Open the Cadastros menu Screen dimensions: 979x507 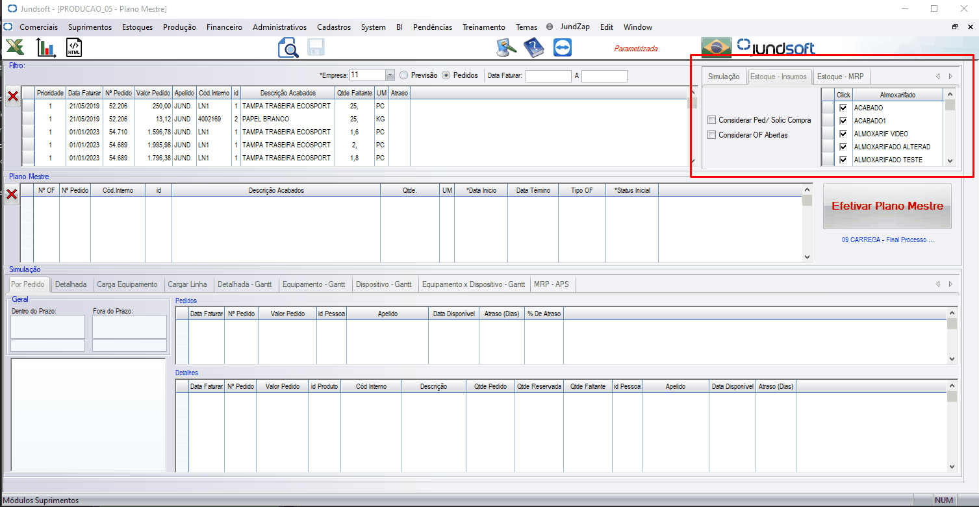point(334,27)
